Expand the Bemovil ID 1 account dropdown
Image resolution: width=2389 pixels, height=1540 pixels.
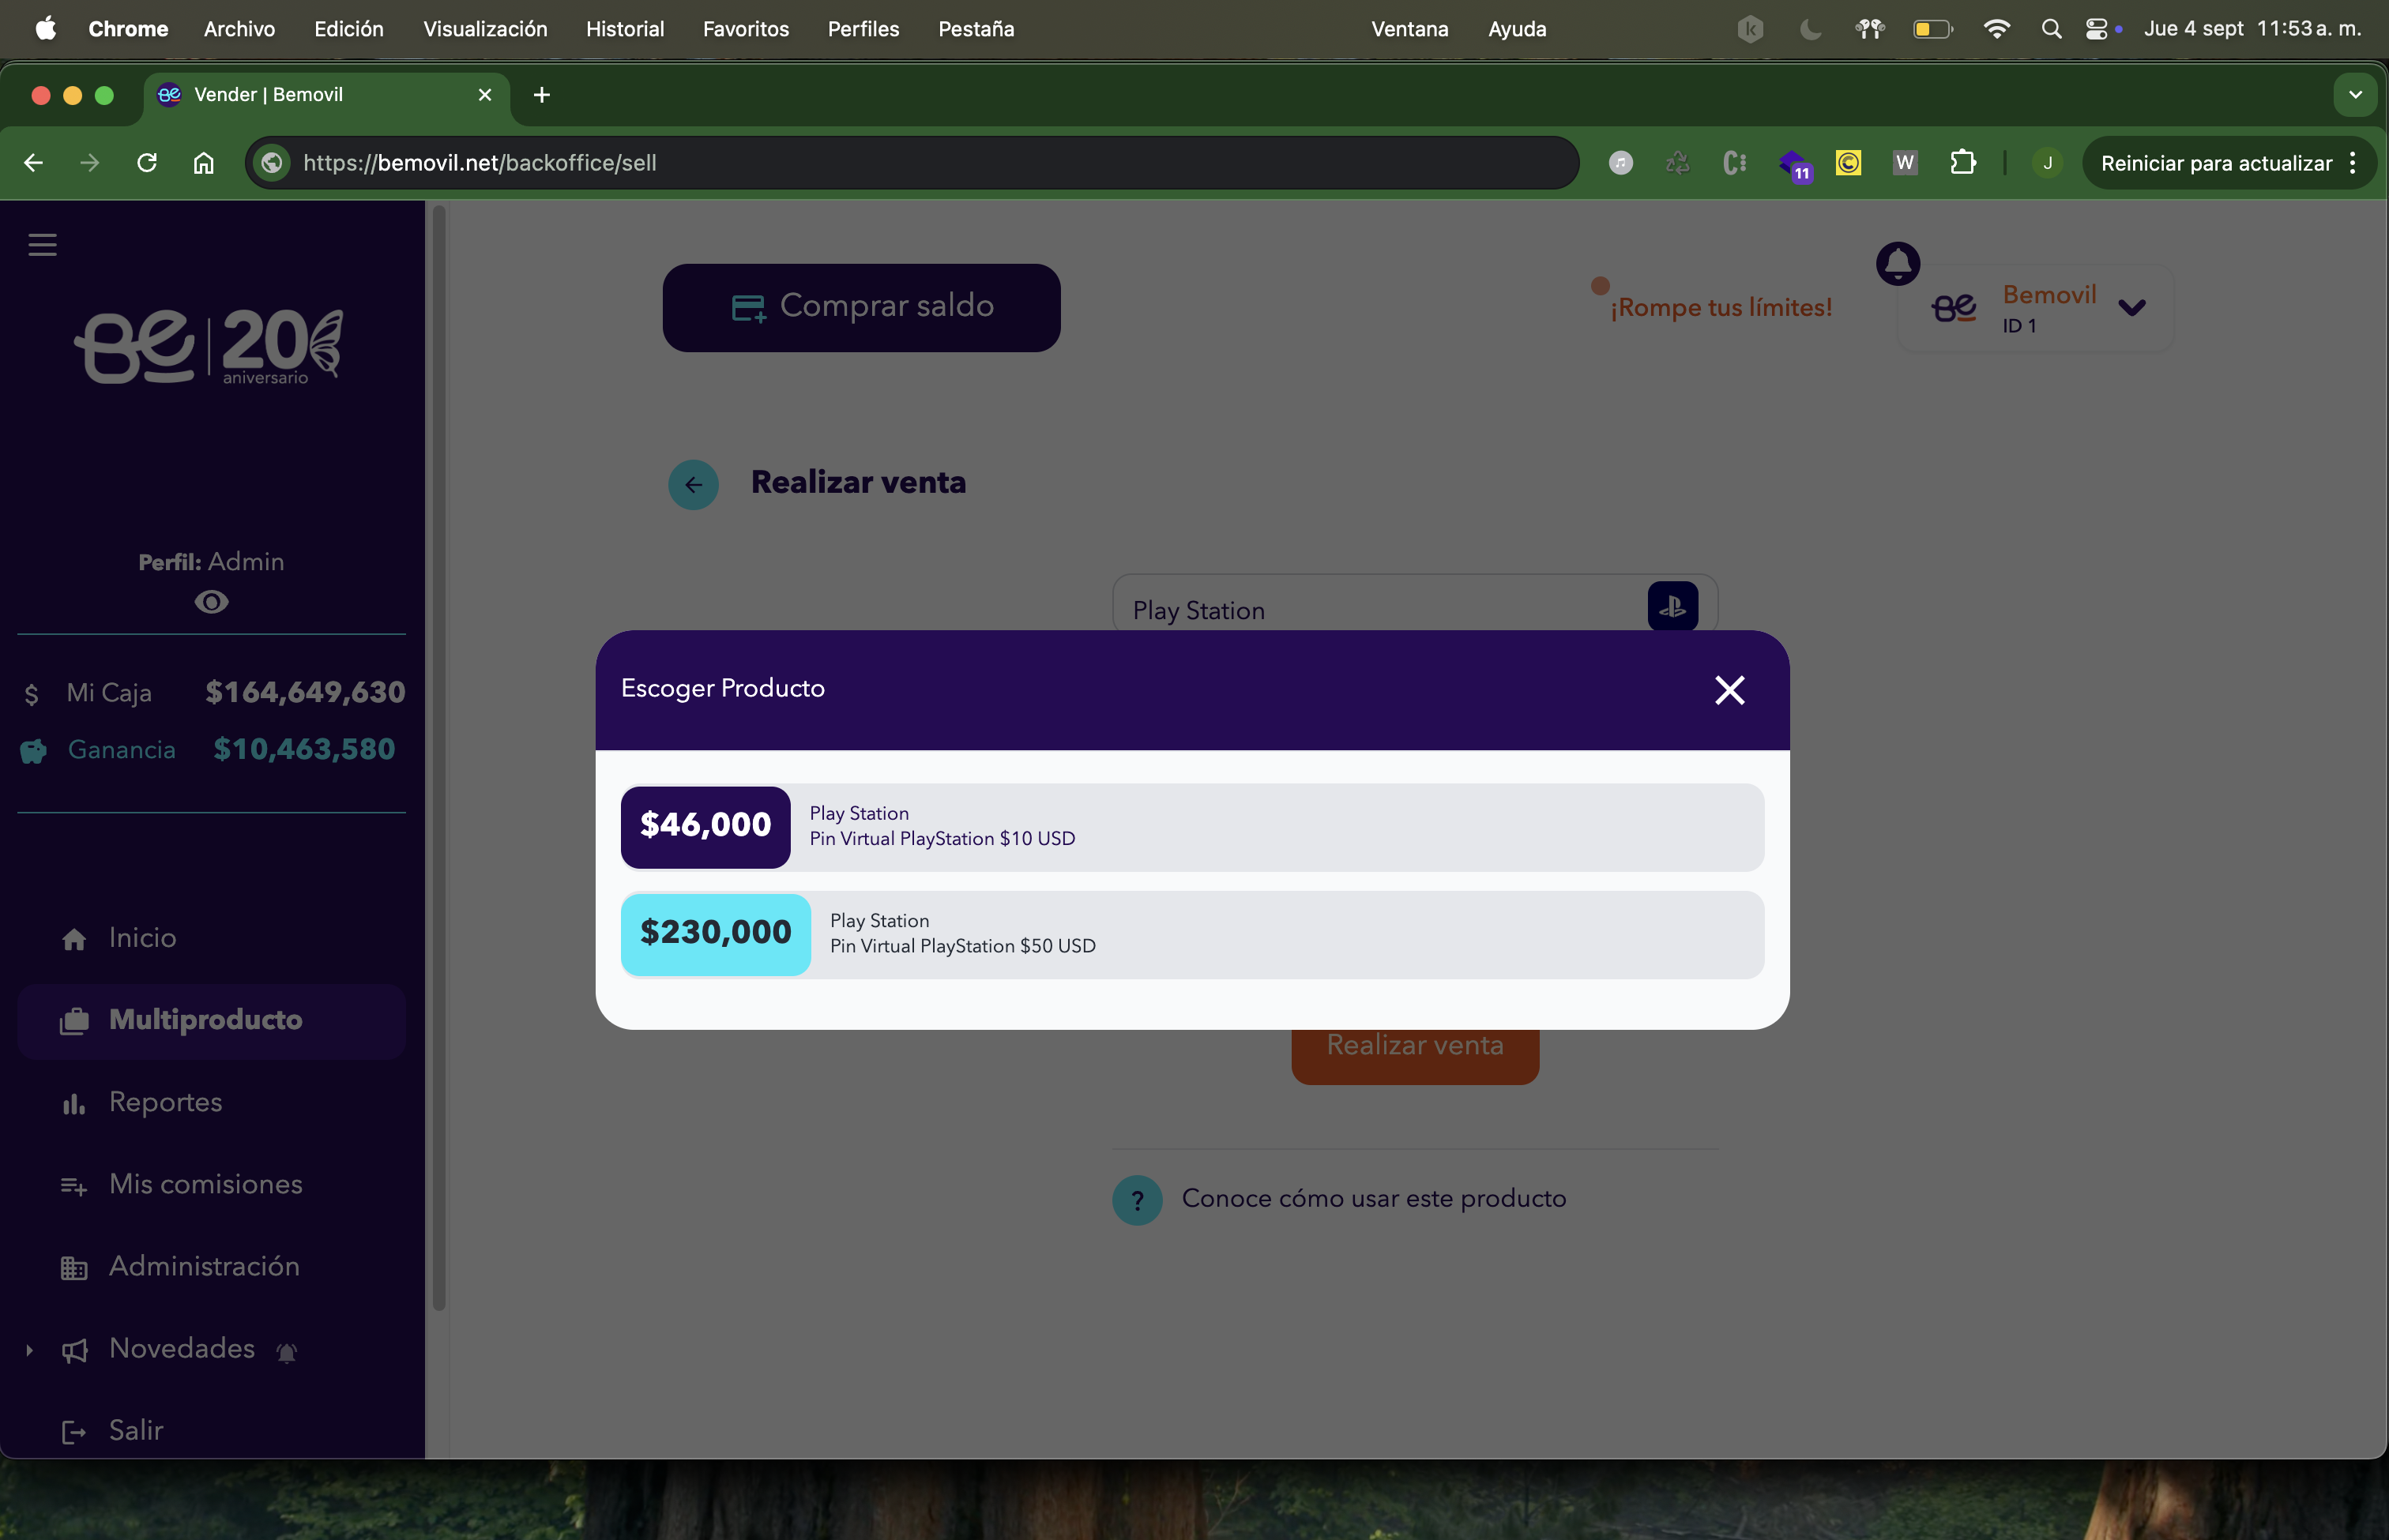tap(2132, 308)
